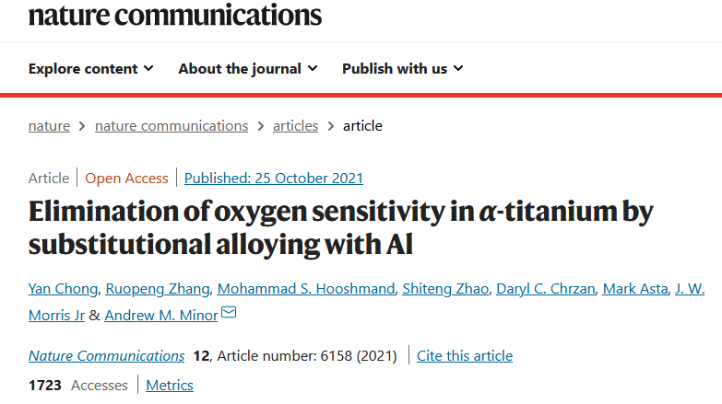The width and height of the screenshot is (722, 404).
Task: Open the article Metrics page
Action: click(x=170, y=386)
